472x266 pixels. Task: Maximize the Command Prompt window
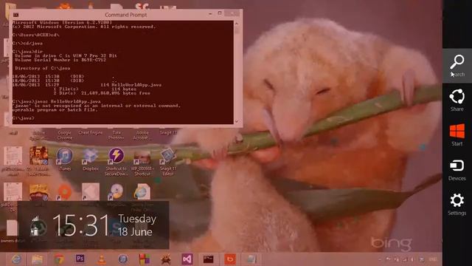[x=220, y=13]
